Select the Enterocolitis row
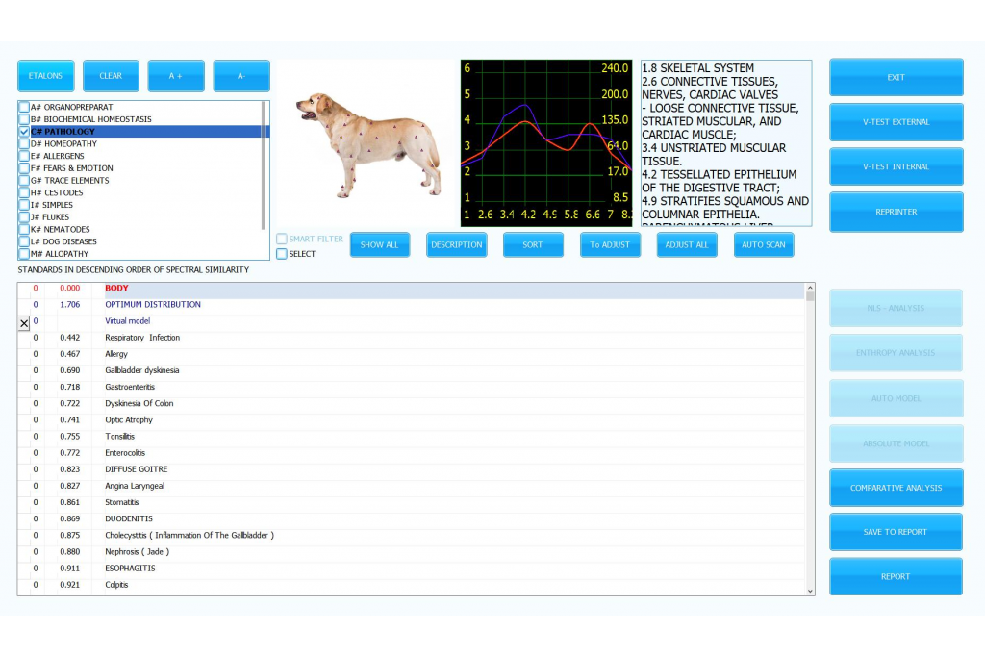Viewport: 985px width, 657px height. [412, 453]
